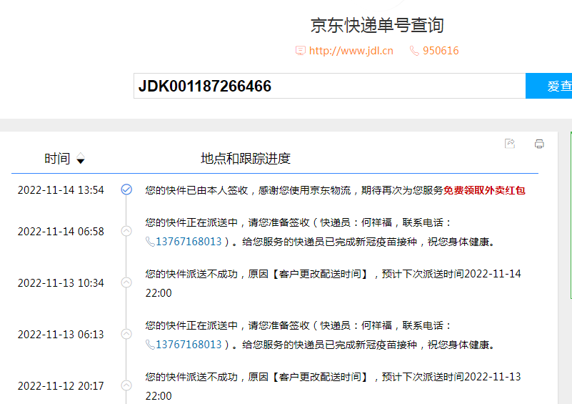Click the phone icon in the 11-14 06:58 entry
This screenshot has width=572, height=404.
point(150,242)
